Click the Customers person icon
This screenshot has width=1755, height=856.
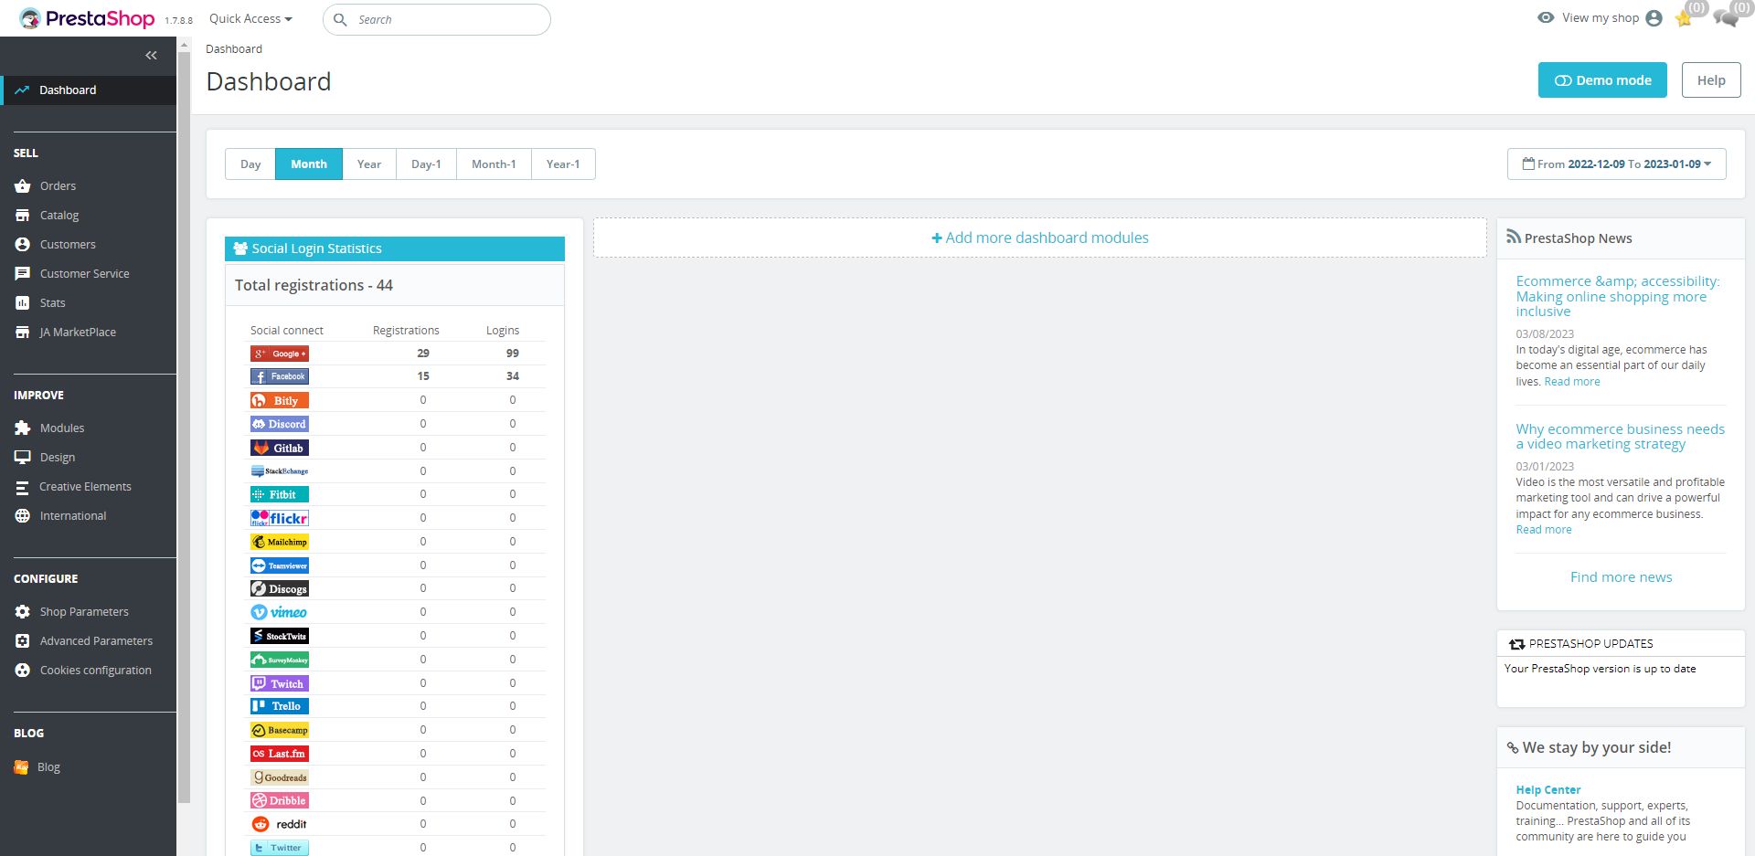tap(23, 245)
